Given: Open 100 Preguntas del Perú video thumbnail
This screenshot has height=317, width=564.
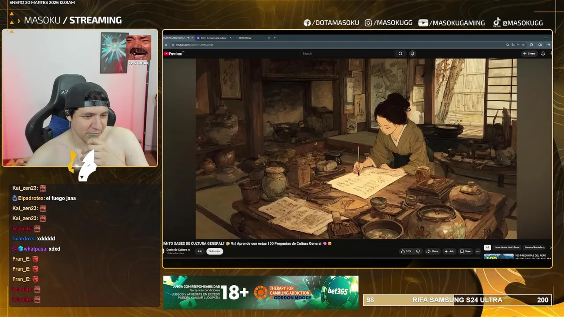Looking at the screenshot, I should pos(499,257).
